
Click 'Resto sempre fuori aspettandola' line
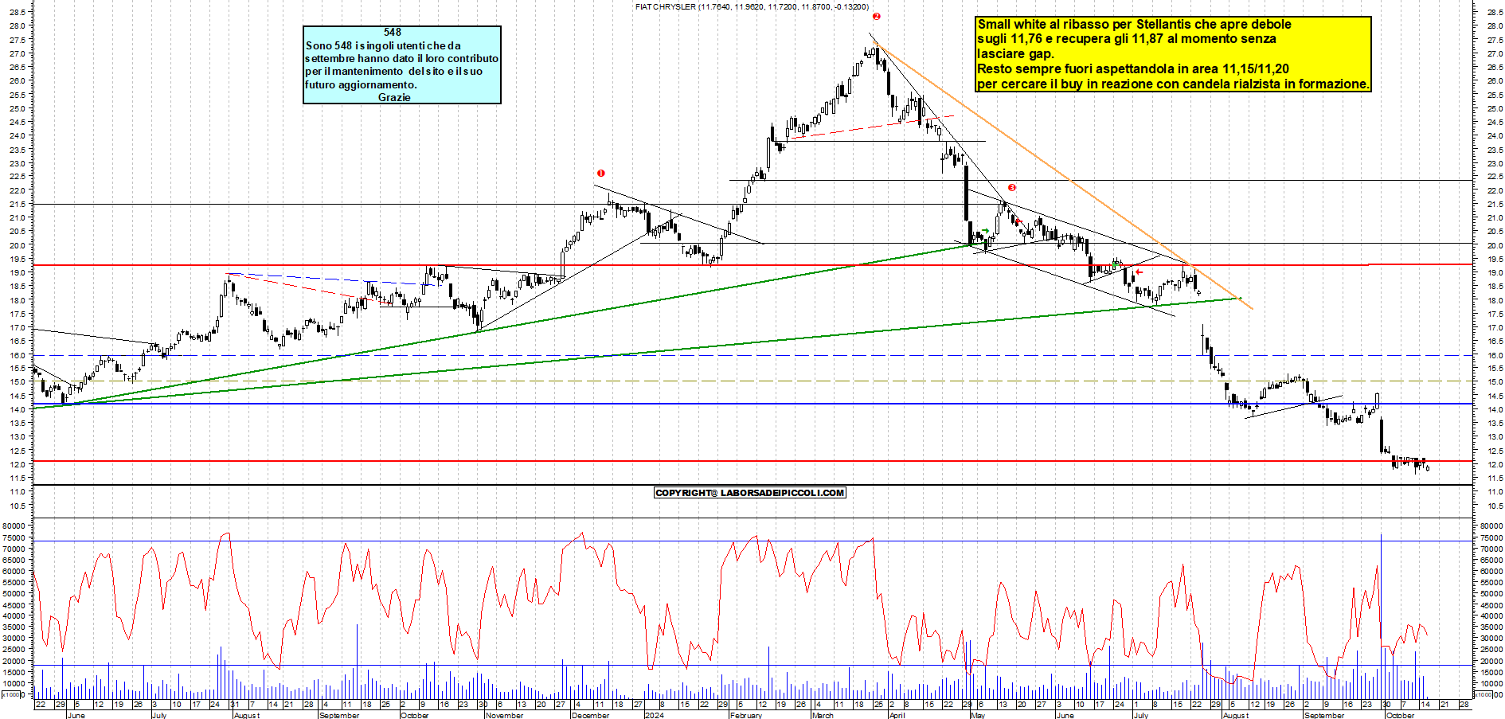(x=1132, y=69)
